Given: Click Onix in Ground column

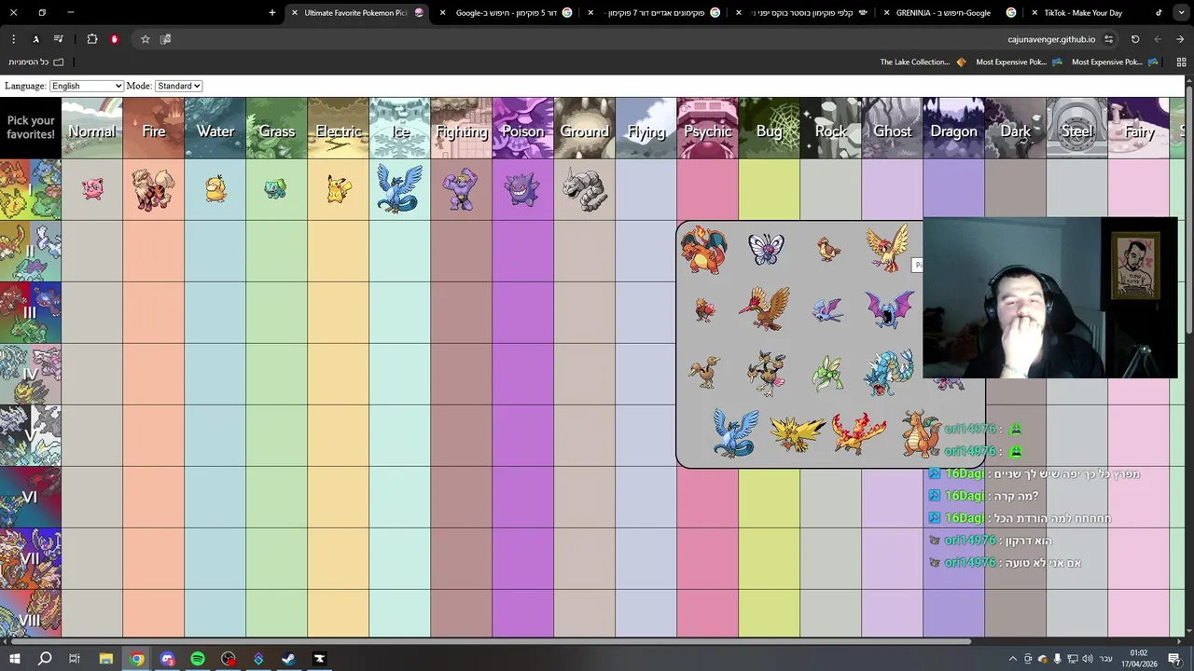Looking at the screenshot, I should coord(584,189).
